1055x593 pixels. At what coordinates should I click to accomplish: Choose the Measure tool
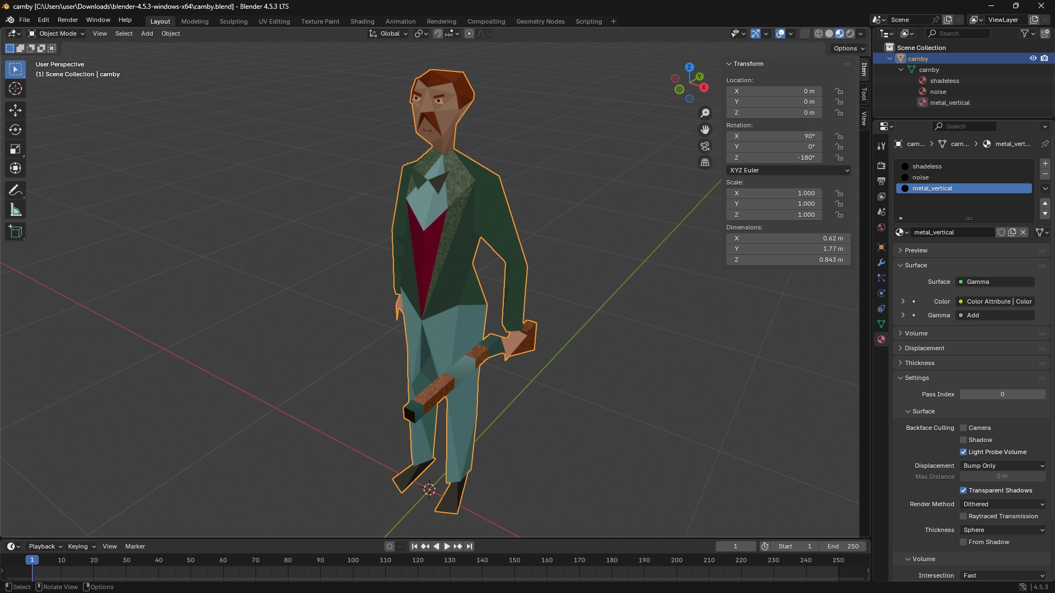point(15,210)
